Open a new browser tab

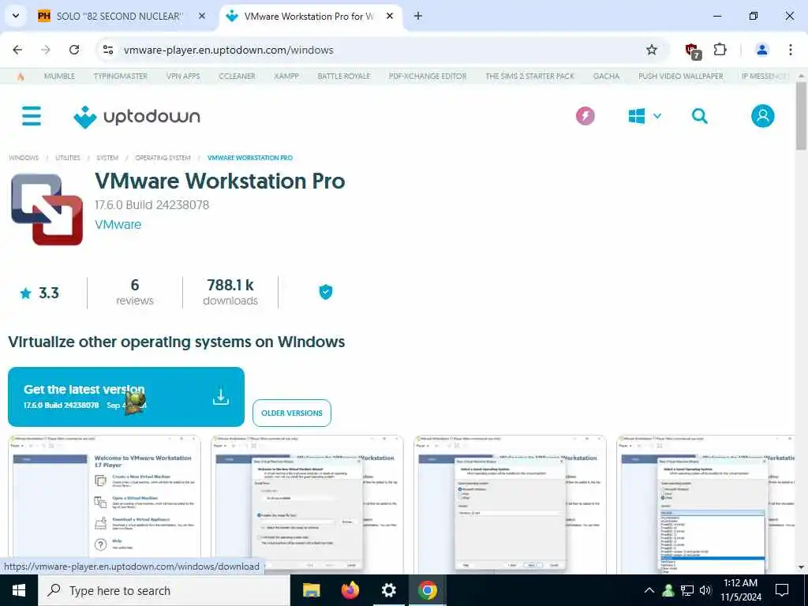pos(418,16)
